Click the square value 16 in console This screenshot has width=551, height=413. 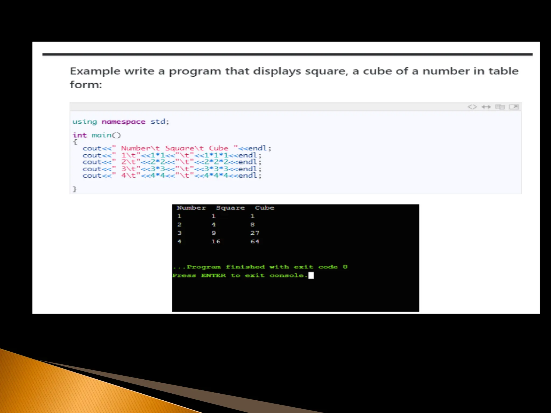(x=216, y=241)
